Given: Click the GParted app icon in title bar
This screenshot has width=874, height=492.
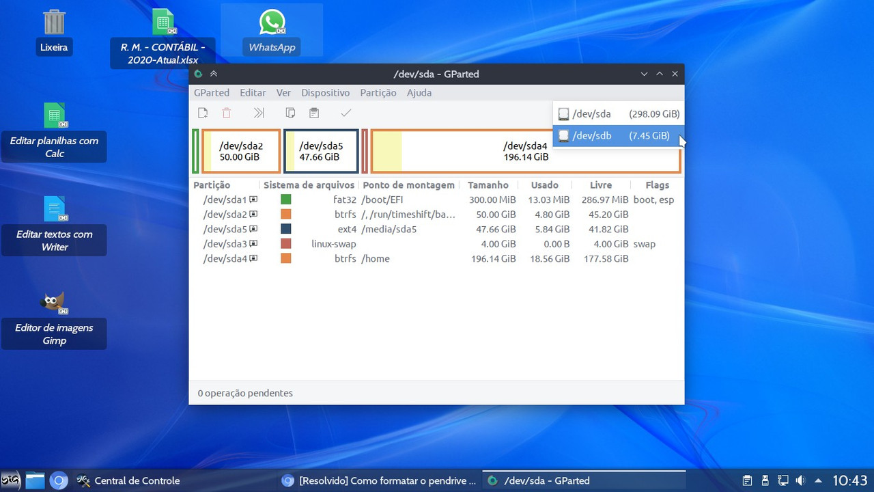Looking at the screenshot, I should click(x=199, y=74).
